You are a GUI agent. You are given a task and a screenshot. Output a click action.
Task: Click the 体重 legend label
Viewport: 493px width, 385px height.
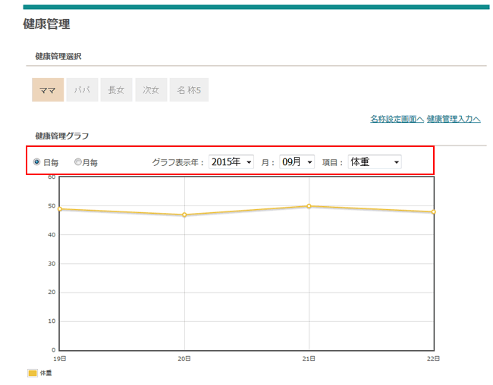(x=46, y=373)
